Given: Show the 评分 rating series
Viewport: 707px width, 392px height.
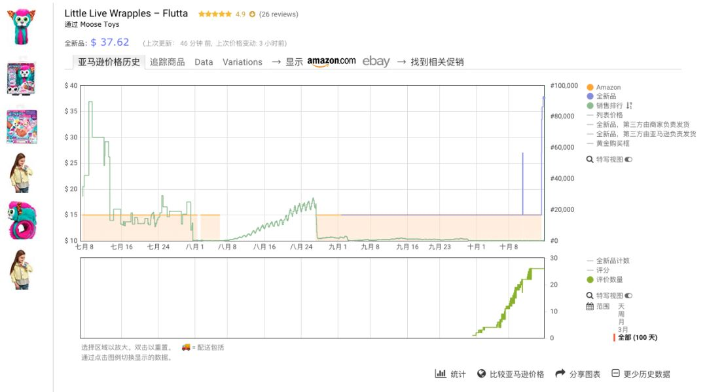Looking at the screenshot, I should (x=598, y=270).
